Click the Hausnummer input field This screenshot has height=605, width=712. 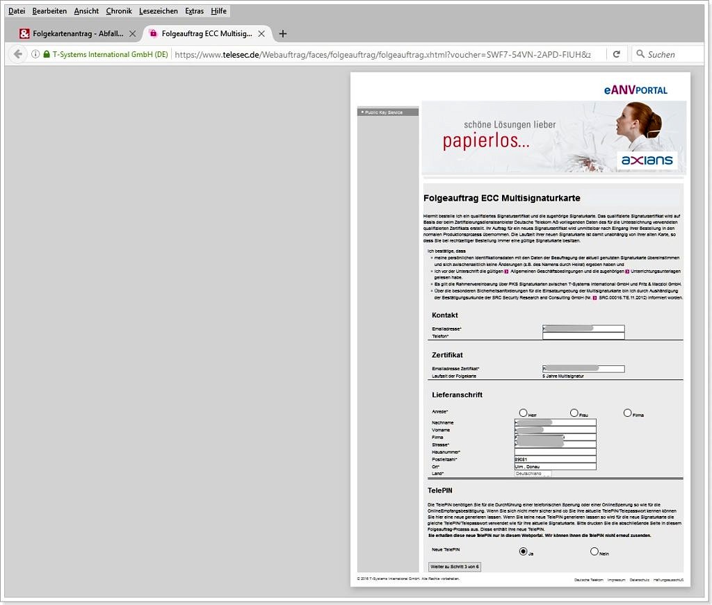[x=556, y=451]
